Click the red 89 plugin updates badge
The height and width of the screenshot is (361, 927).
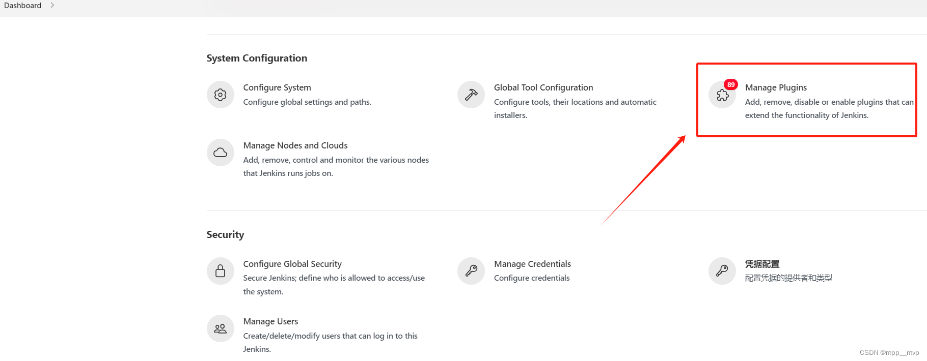(x=731, y=85)
